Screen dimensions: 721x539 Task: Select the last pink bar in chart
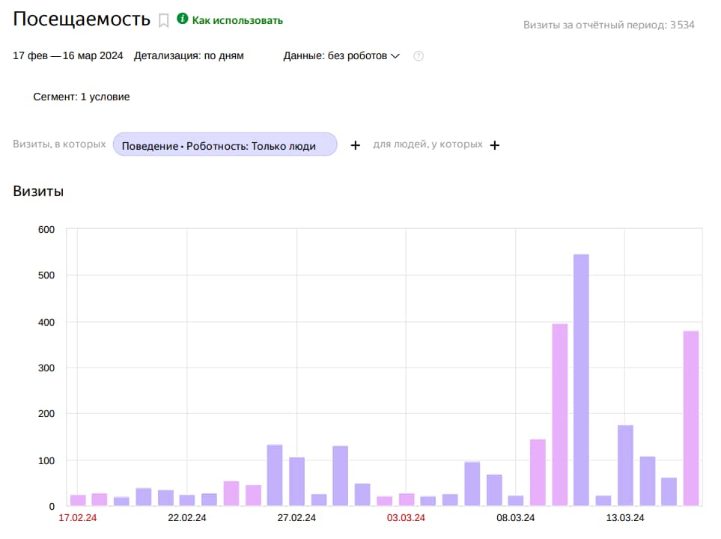click(690, 418)
